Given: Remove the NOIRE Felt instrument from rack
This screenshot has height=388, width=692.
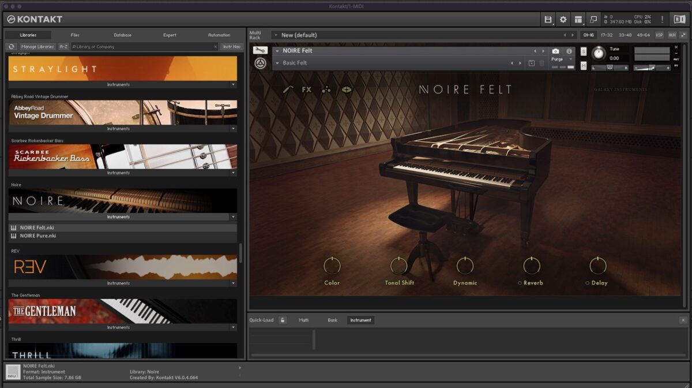Looking at the screenshot, I should (676, 47).
